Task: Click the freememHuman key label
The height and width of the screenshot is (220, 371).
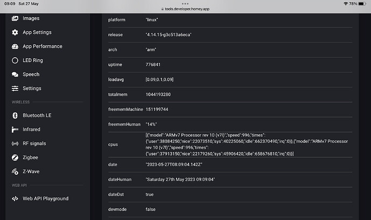Action: coord(124,124)
